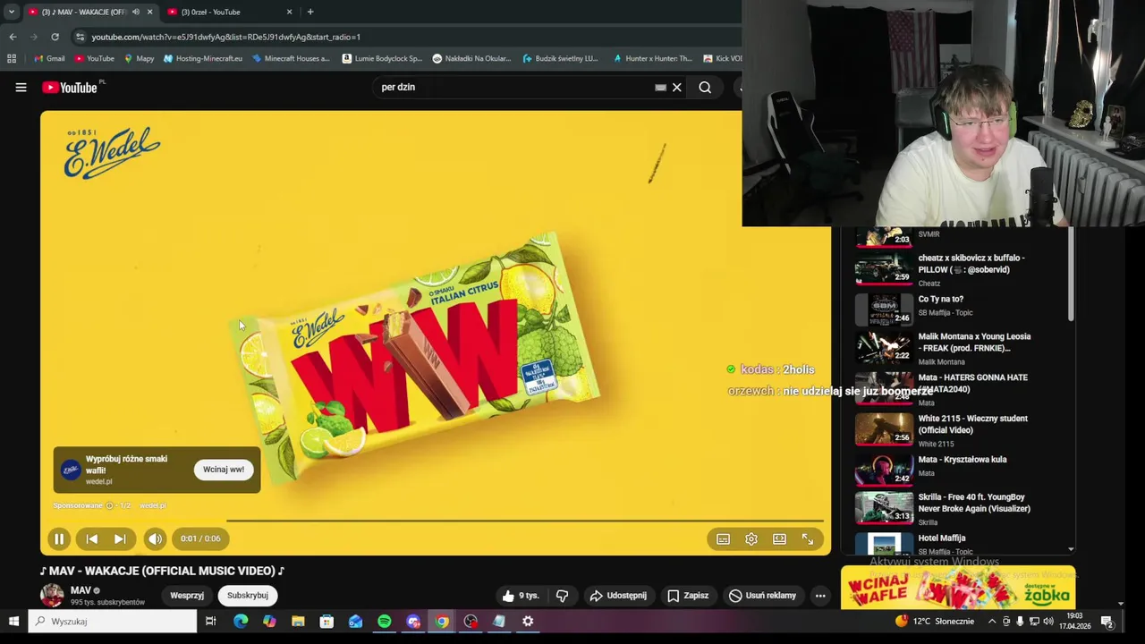Show hidden tray icons chevron
Screen dimensions: 1145x644
click(x=991, y=622)
